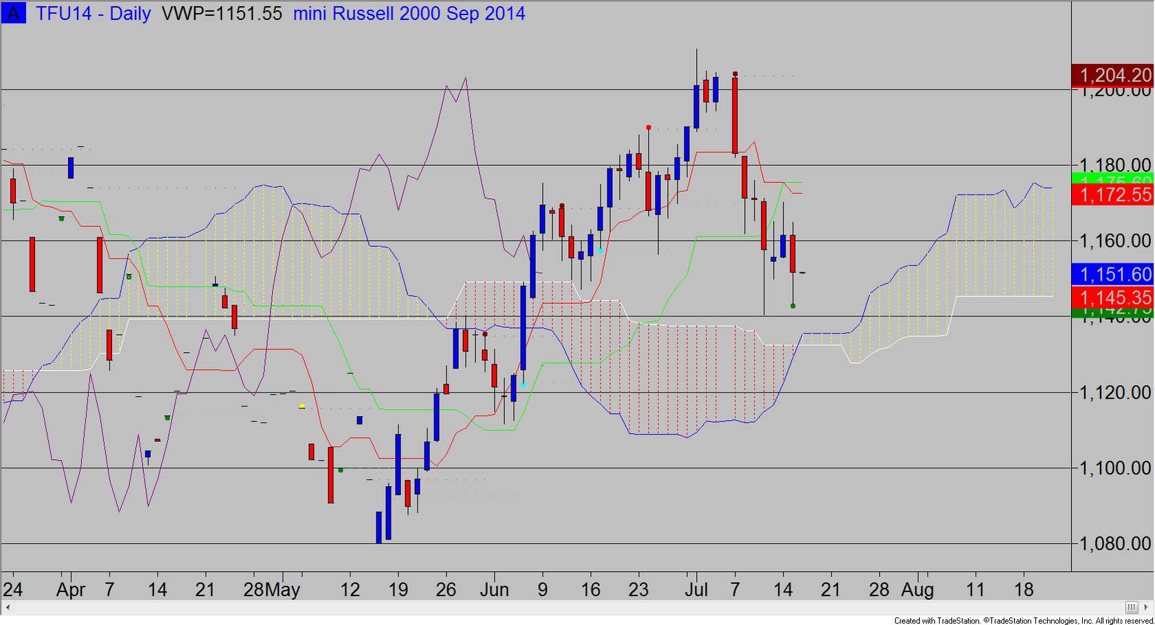The height and width of the screenshot is (625, 1155).
Task: Click the 1,120.00 price axis label
Action: click(1115, 393)
